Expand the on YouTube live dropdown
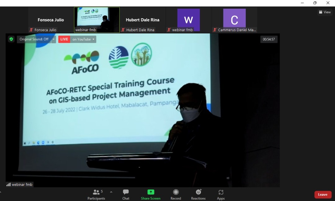This screenshot has height=201, width=335. click(x=83, y=39)
